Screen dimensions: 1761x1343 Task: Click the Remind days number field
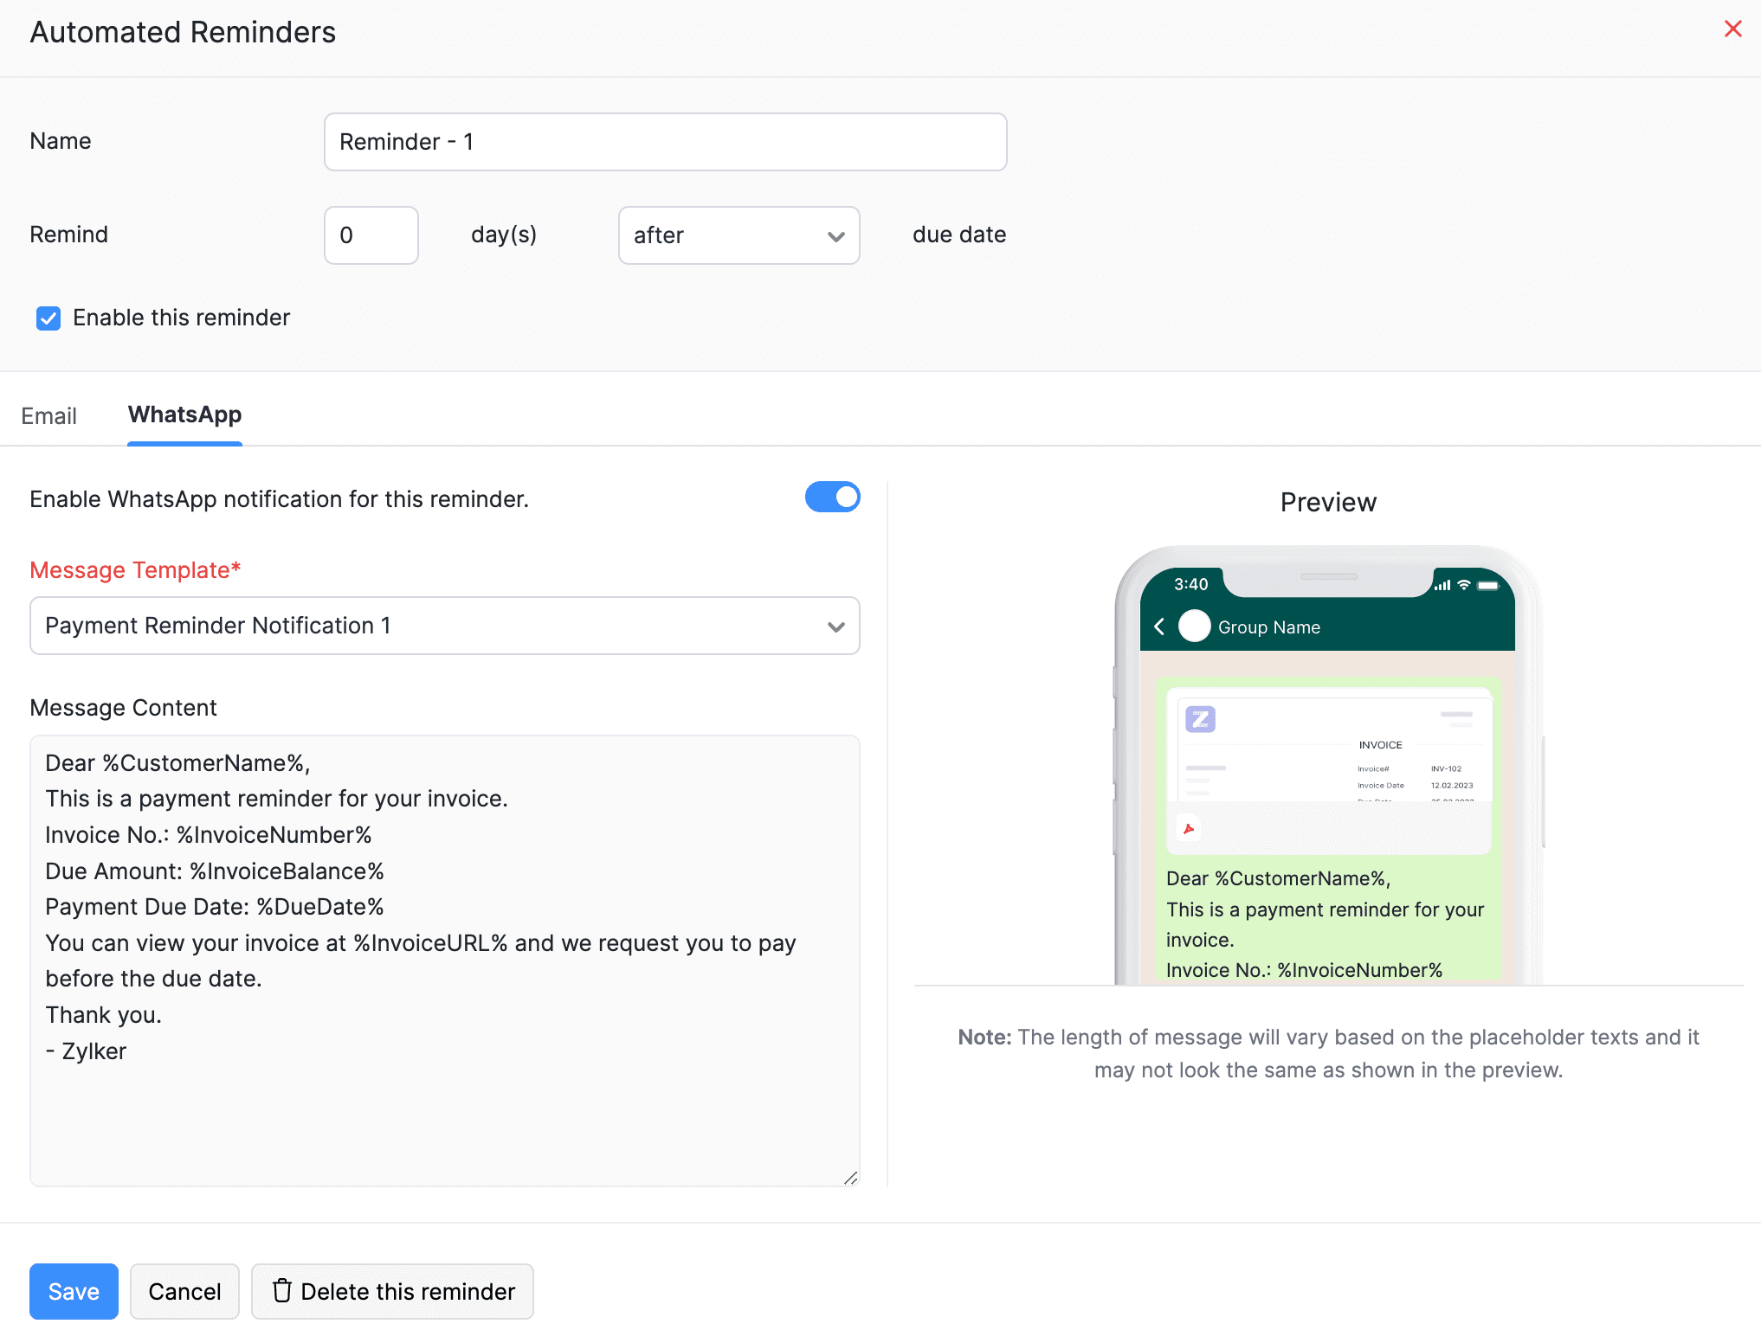[371, 235]
